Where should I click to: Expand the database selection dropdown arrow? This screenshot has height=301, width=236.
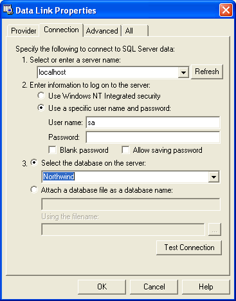point(213,177)
